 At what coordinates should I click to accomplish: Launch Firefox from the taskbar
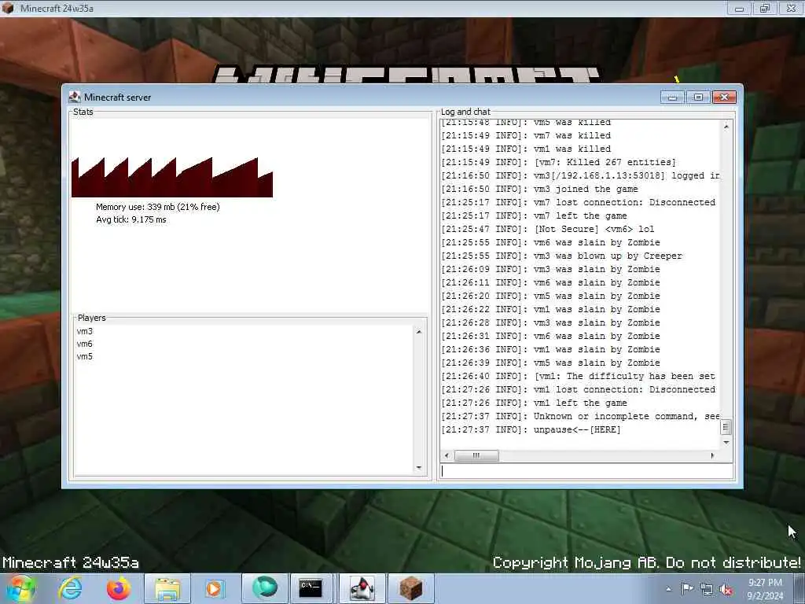(x=119, y=588)
